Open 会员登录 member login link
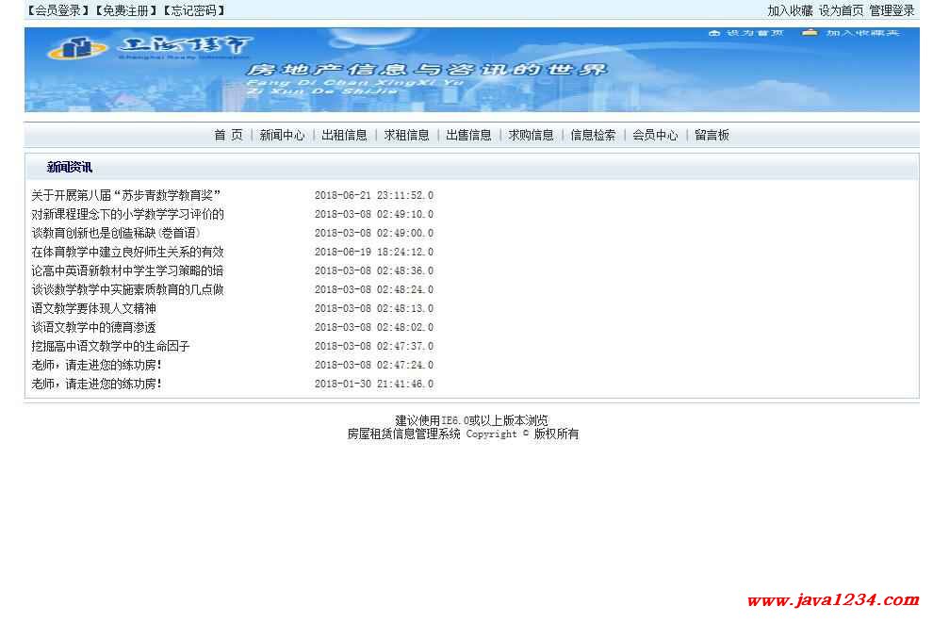 point(57,10)
